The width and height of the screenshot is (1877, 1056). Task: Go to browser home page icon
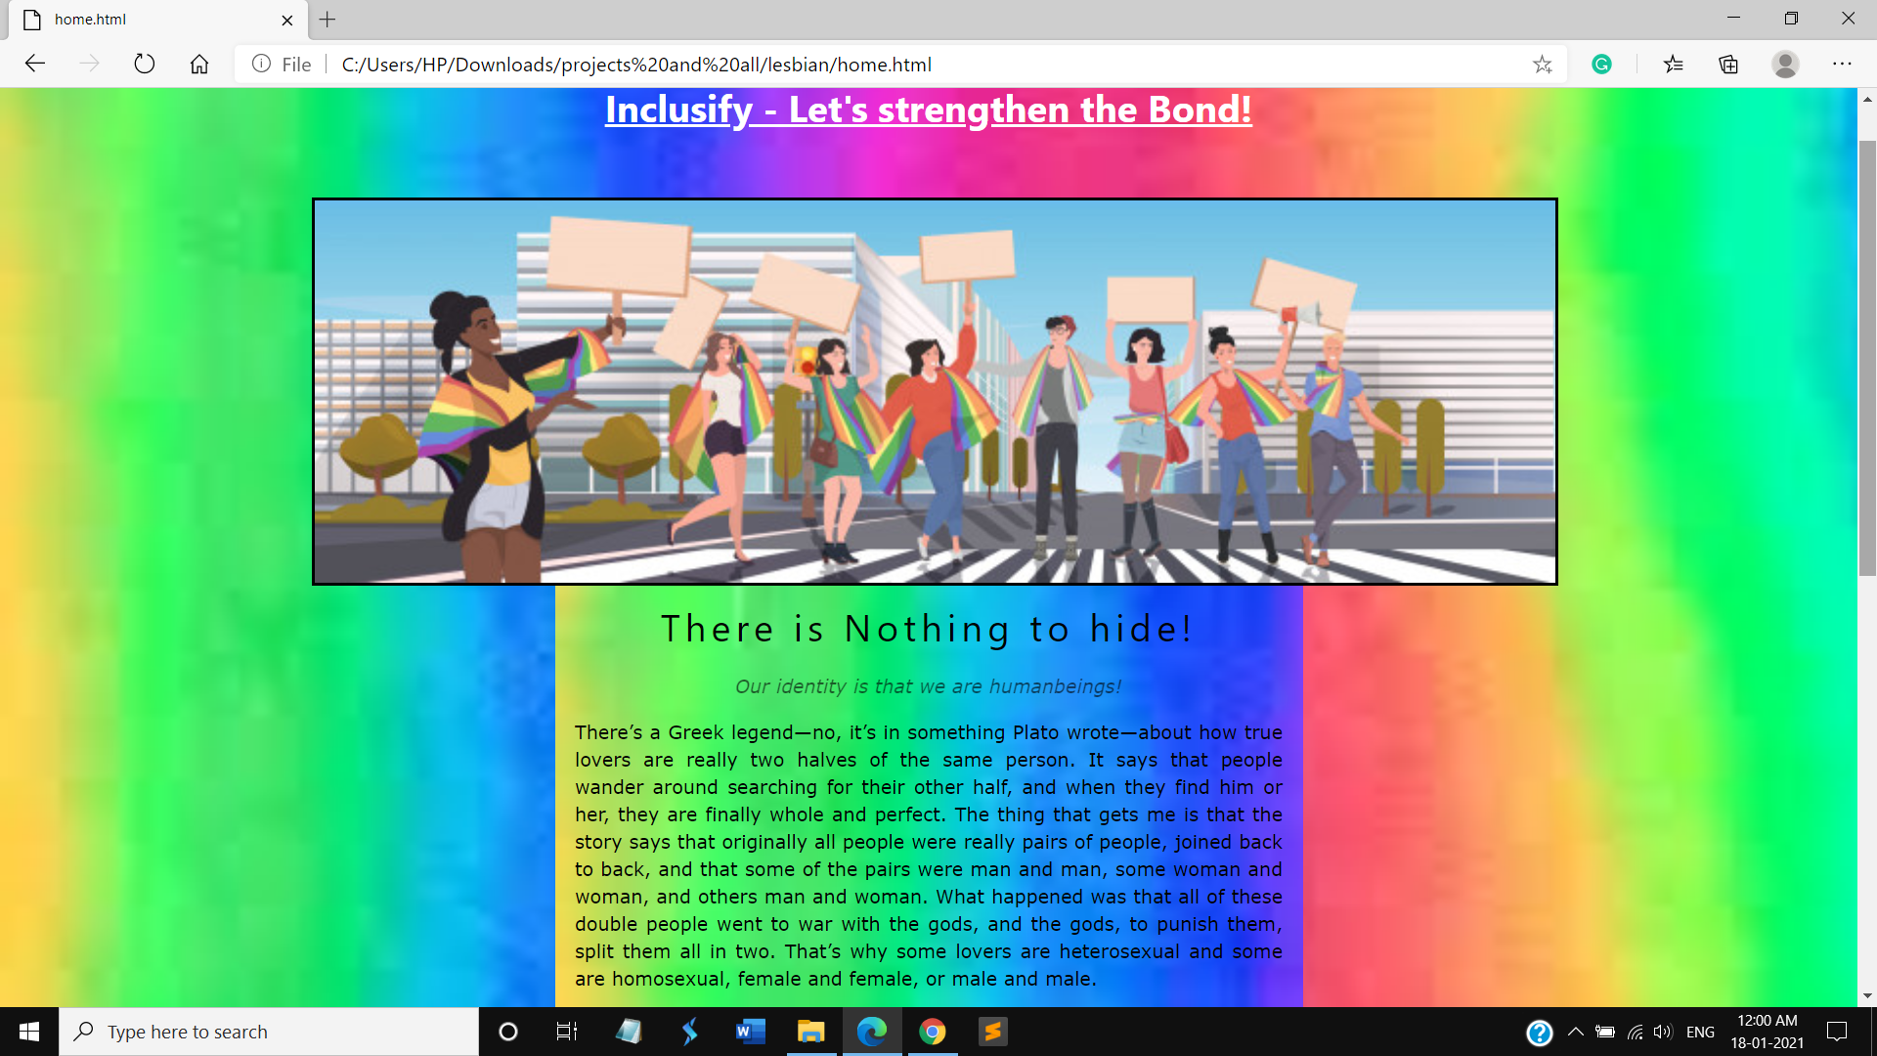(199, 65)
